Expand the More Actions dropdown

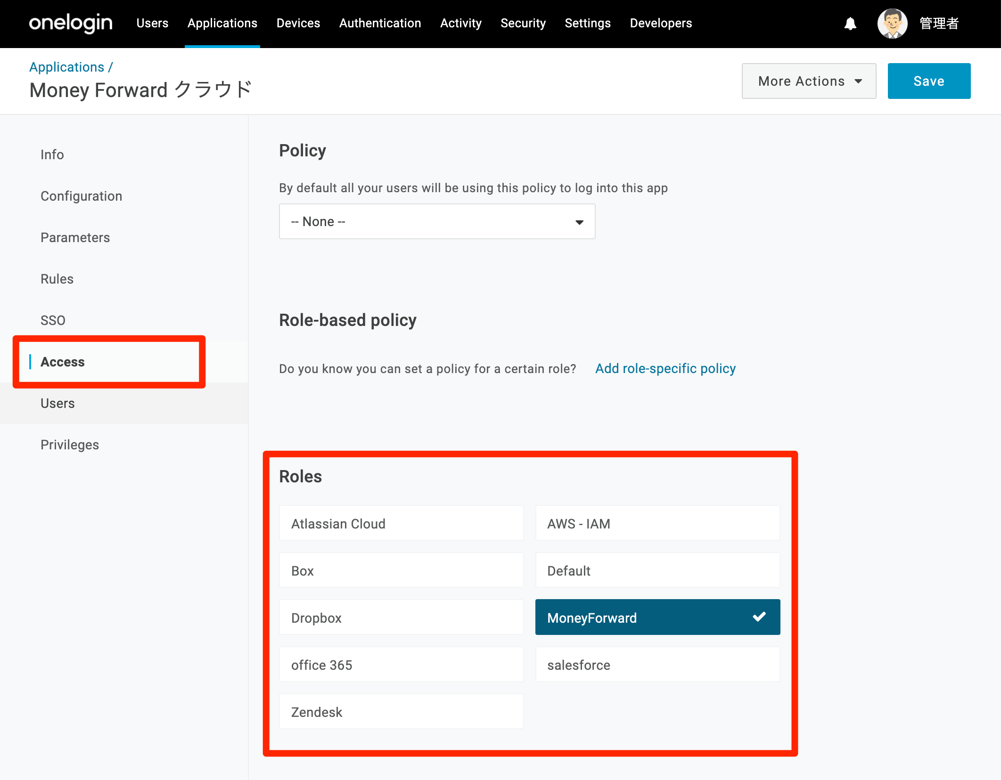pos(809,81)
